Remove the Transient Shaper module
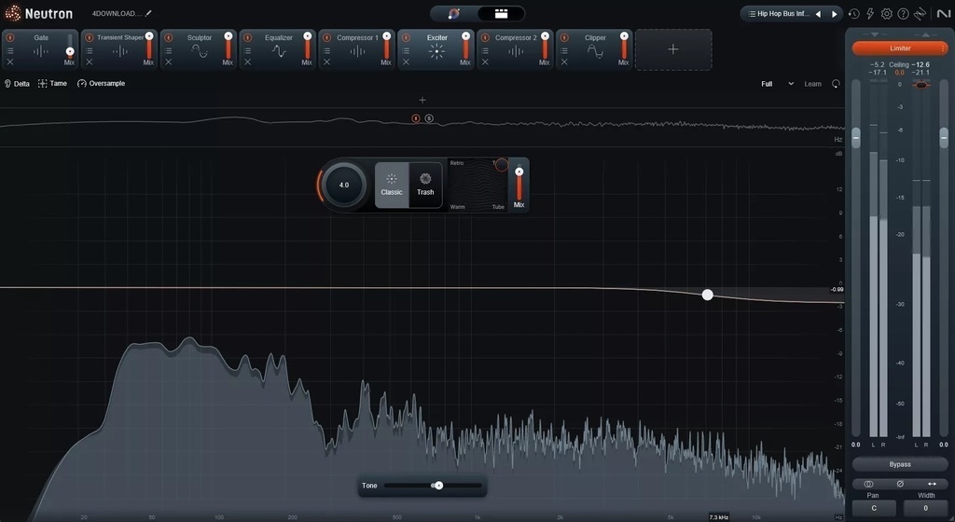Screen dimensions: 955x522 pyautogui.click(x=89, y=62)
